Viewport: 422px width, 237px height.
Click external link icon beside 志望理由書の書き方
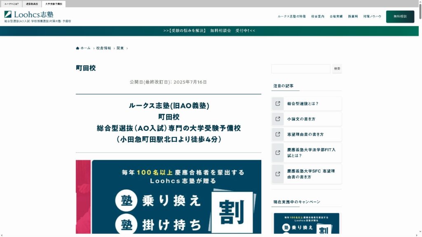coord(278,134)
